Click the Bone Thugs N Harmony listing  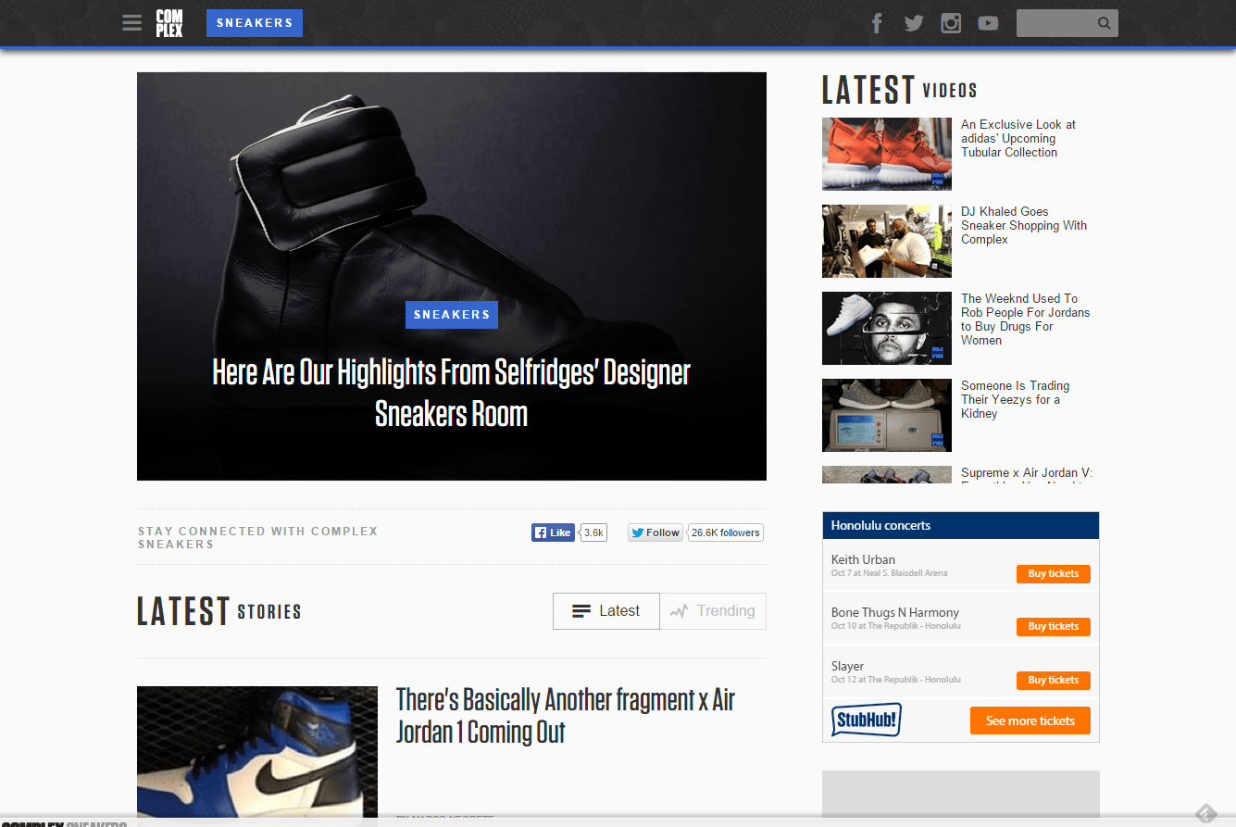pos(895,612)
